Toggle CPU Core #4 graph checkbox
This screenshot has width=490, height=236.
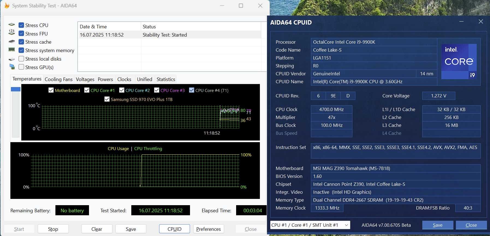192,90
